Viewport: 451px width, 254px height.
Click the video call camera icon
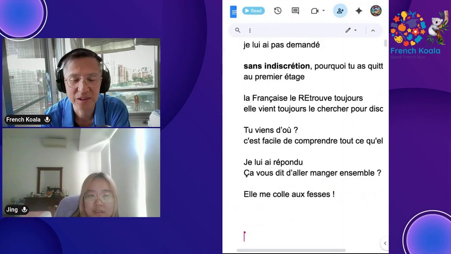click(x=315, y=11)
